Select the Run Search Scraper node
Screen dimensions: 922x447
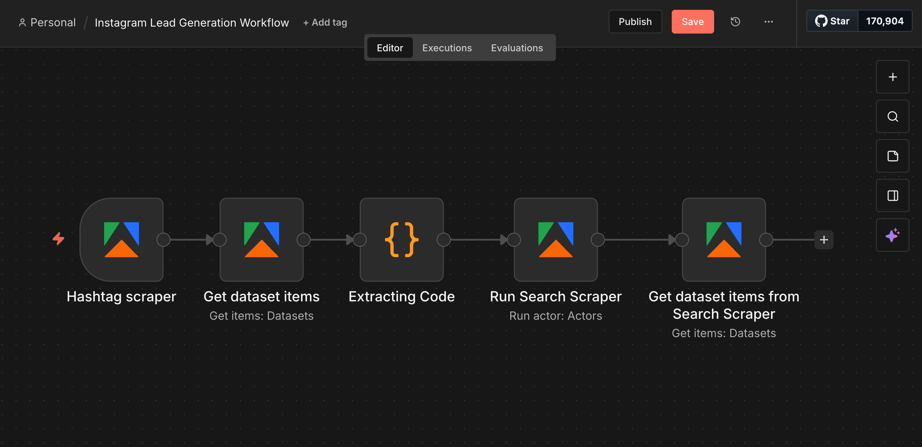pyautogui.click(x=556, y=240)
